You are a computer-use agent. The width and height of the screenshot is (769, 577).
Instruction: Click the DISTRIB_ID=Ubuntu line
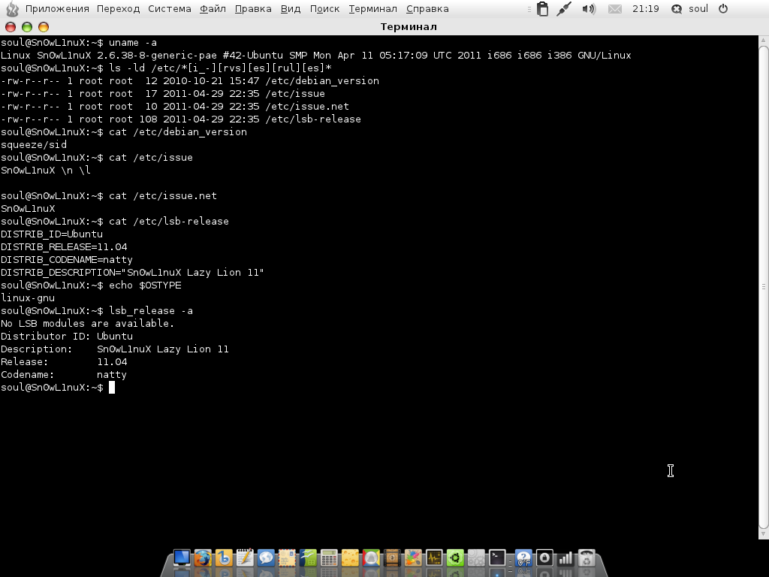click(x=52, y=234)
